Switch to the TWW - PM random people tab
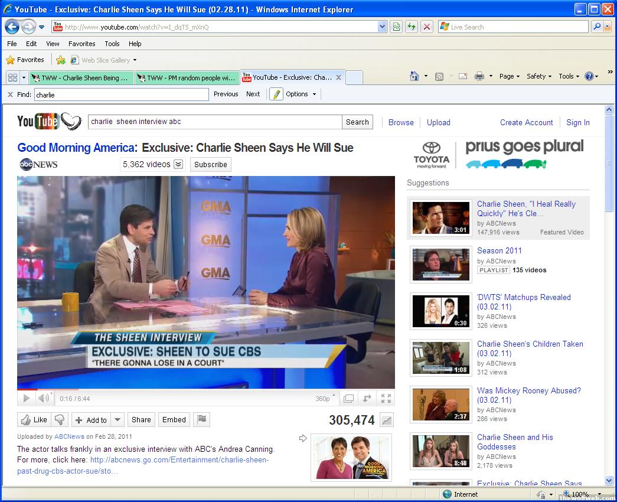Viewport: 617px width, 502px height. coord(187,78)
